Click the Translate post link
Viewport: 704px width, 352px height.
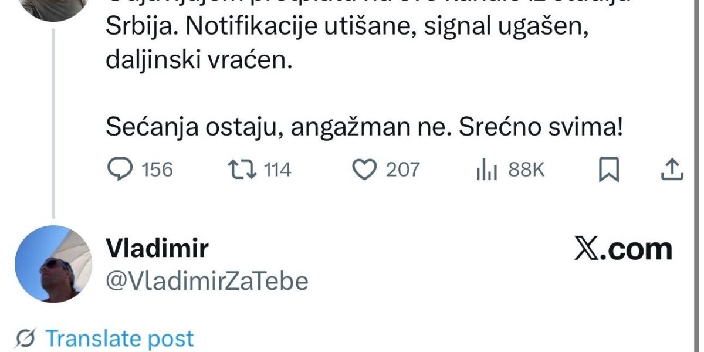(120, 339)
